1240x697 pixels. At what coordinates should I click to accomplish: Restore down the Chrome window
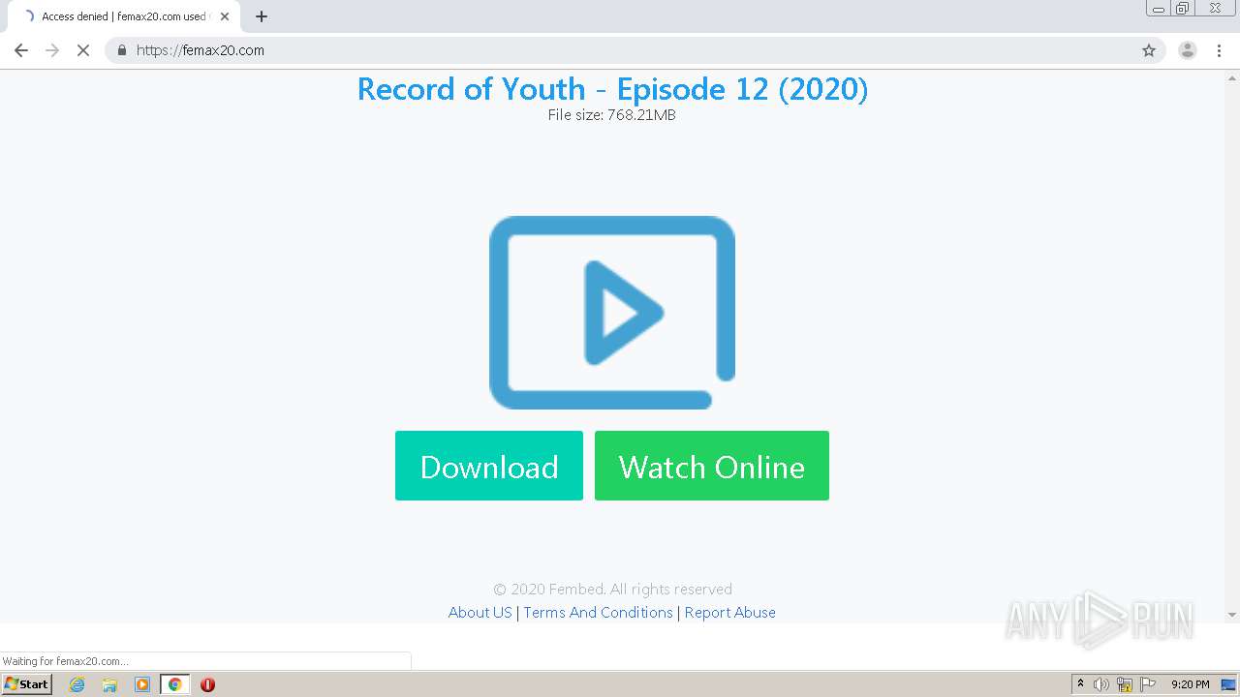1183,9
